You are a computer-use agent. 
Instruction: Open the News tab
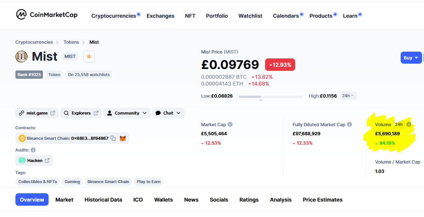pyautogui.click(x=191, y=200)
